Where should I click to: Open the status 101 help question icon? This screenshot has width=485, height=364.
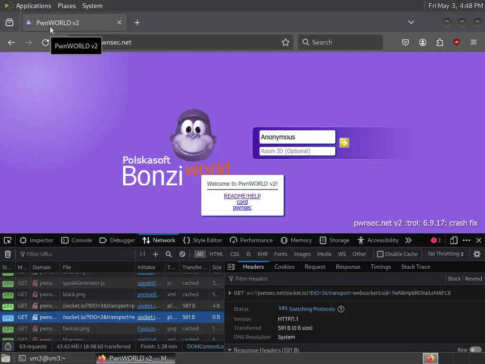click(x=341, y=309)
